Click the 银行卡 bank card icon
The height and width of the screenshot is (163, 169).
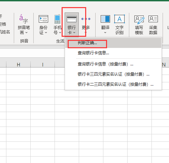[x=72, y=19]
